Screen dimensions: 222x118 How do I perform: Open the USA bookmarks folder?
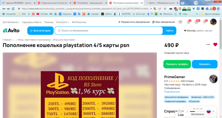pyautogui.click(x=22, y=14)
